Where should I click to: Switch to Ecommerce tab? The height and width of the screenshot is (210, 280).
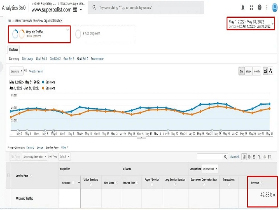click(97, 59)
